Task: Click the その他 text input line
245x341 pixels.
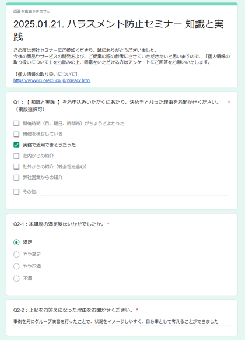Action: (x=134, y=192)
